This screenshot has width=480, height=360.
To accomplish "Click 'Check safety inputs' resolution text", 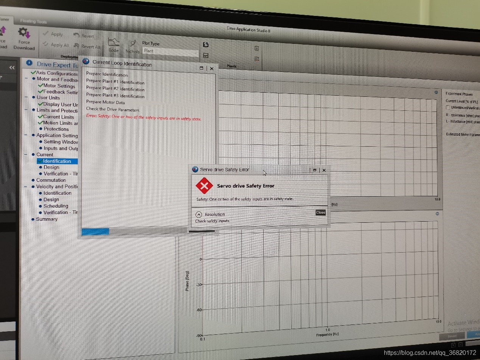I will click(212, 221).
